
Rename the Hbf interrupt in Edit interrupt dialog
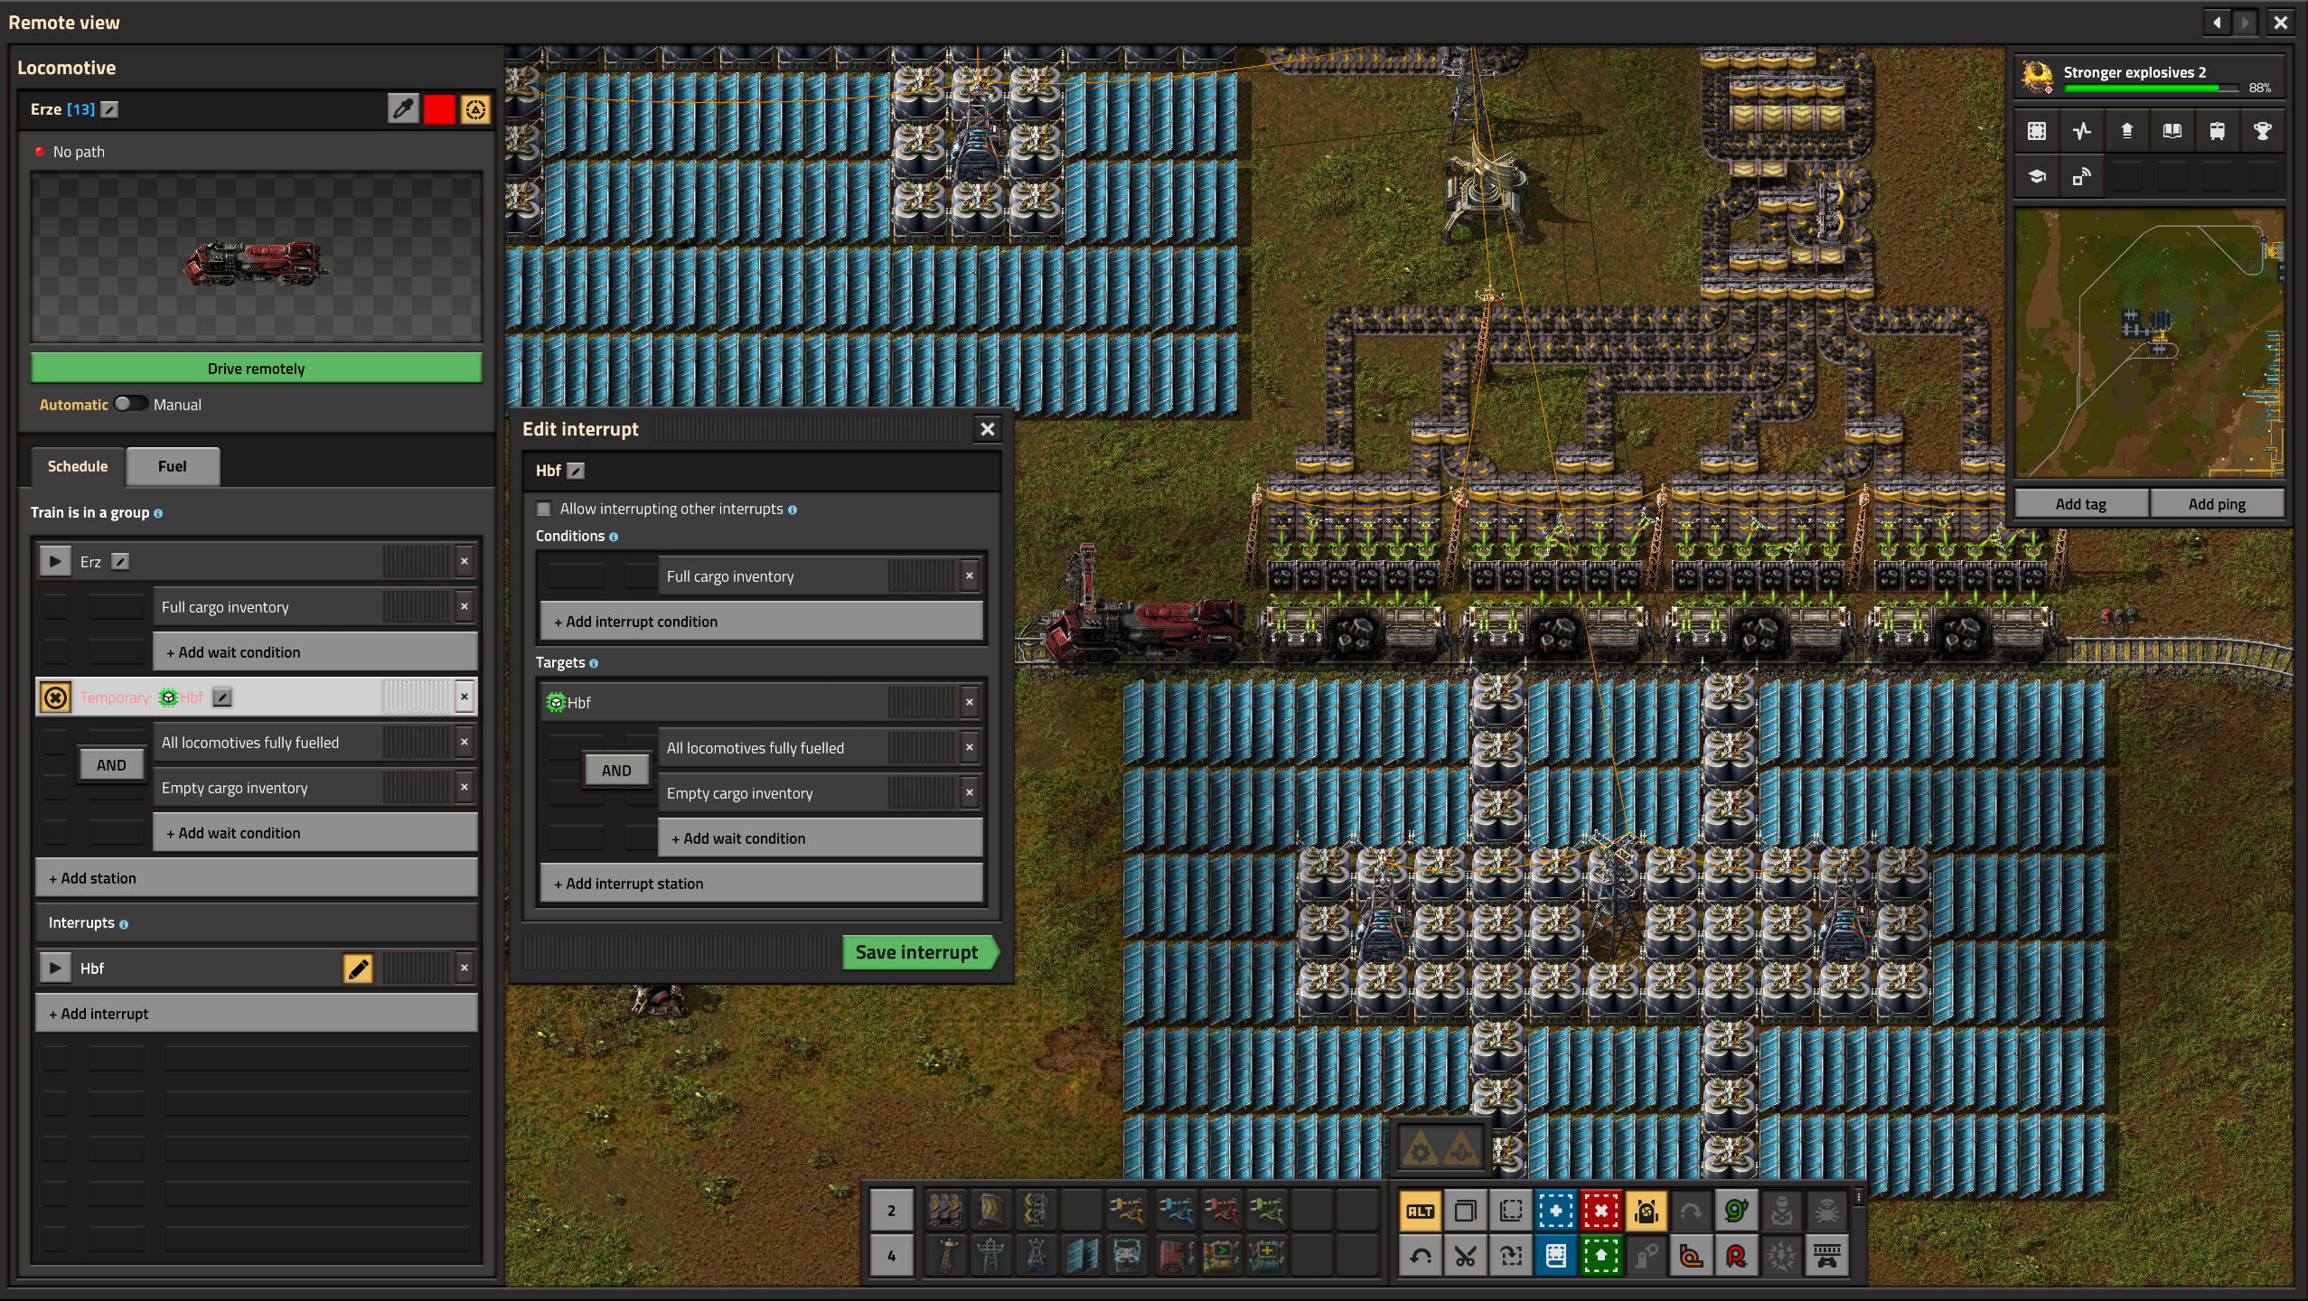click(576, 471)
